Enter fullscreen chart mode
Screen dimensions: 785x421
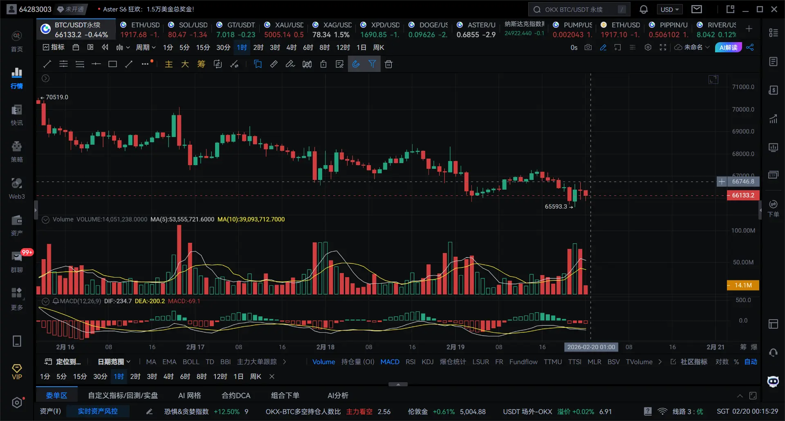(x=663, y=47)
